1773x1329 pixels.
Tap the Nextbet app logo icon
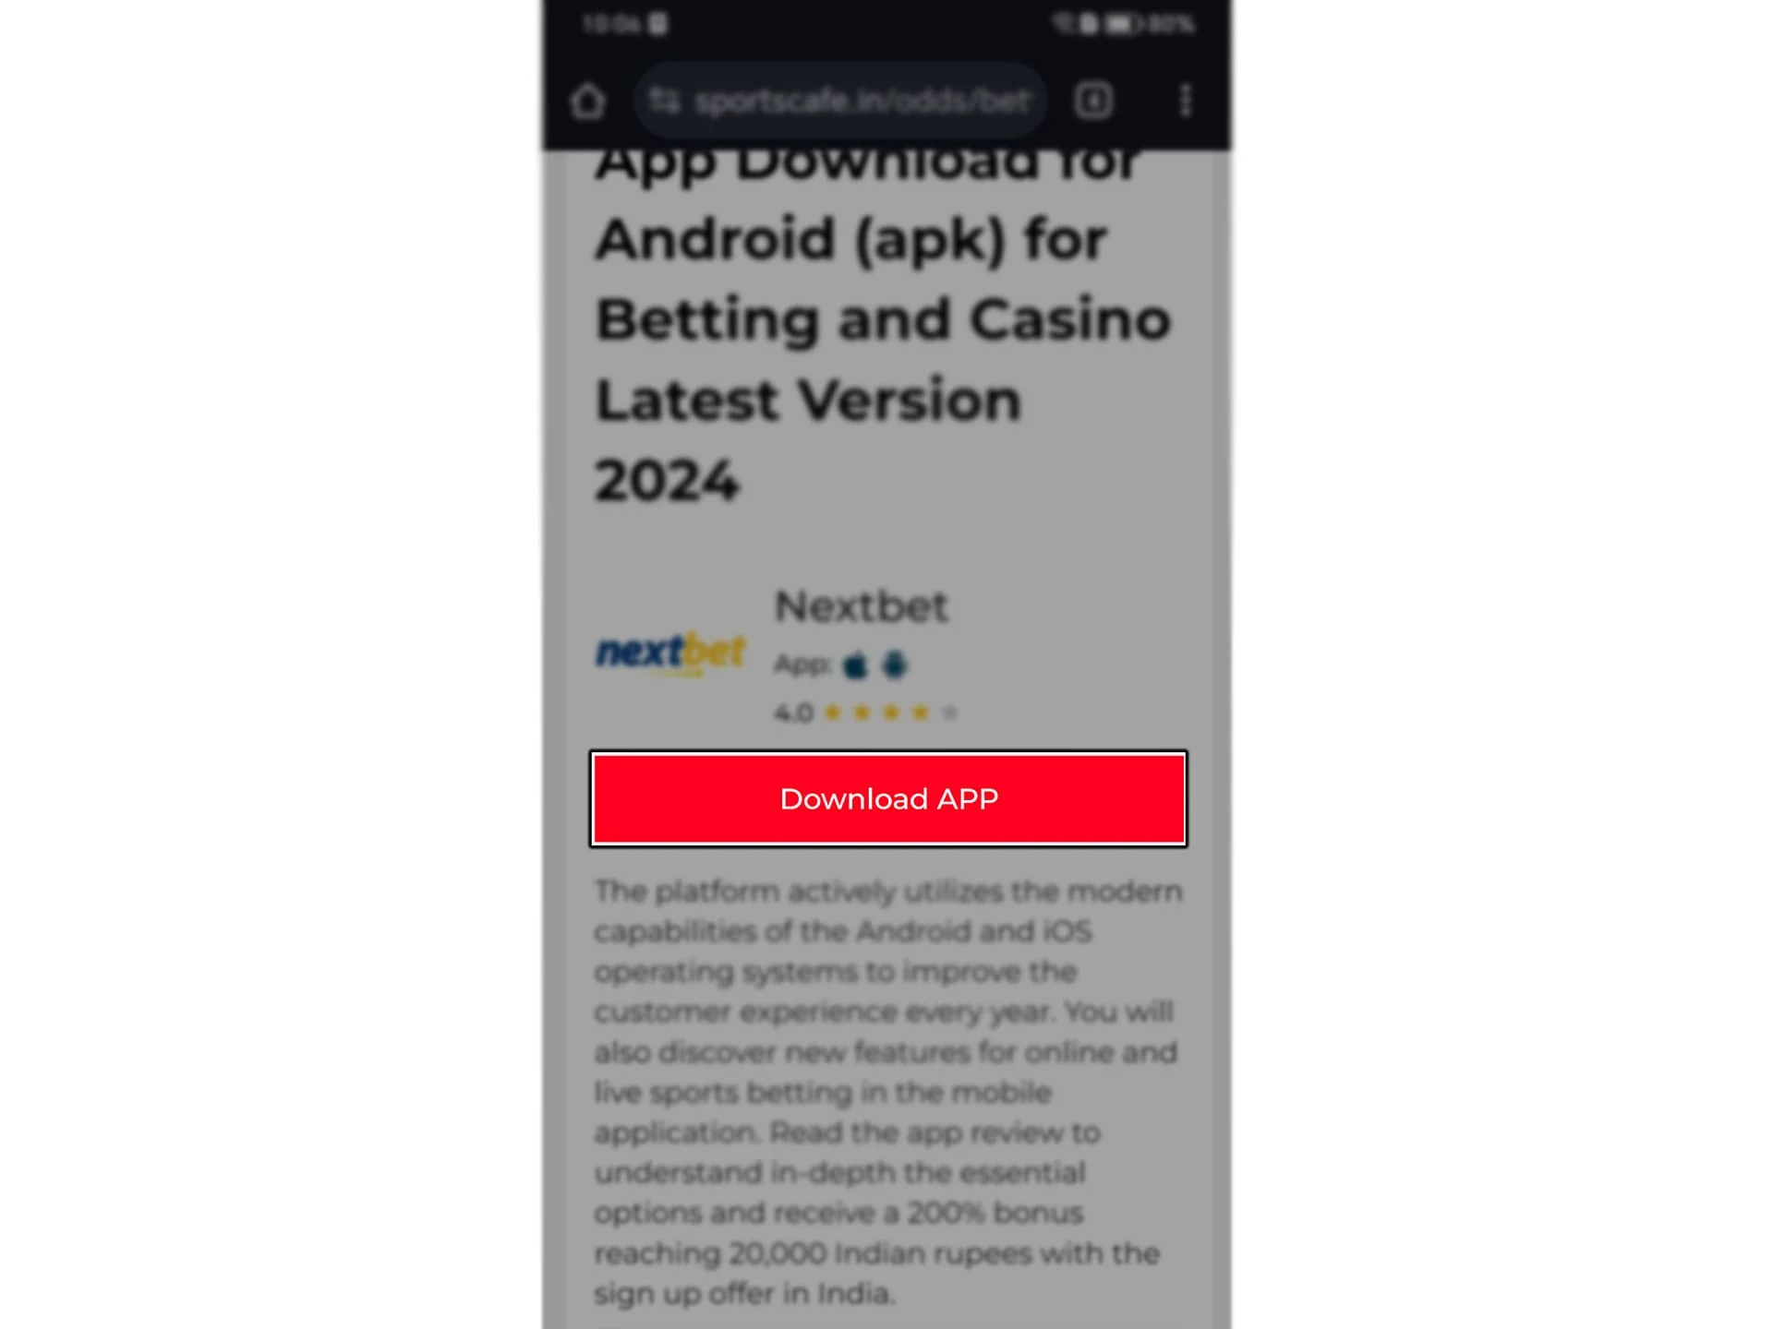[x=671, y=653]
